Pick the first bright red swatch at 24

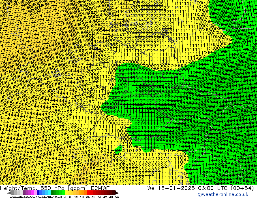(88, 193)
